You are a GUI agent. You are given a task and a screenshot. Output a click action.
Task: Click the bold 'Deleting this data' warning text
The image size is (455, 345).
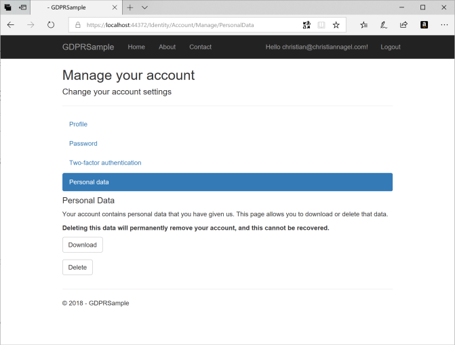pyautogui.click(x=195, y=228)
